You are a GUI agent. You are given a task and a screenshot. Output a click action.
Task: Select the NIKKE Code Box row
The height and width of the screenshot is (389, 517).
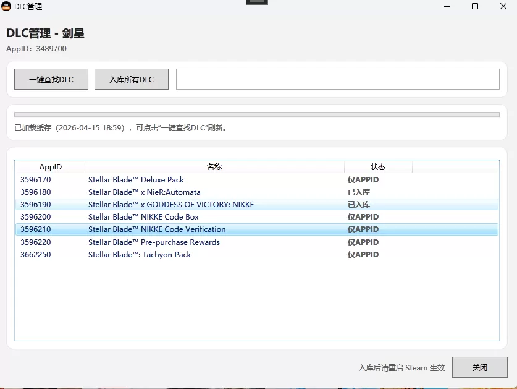tap(143, 217)
